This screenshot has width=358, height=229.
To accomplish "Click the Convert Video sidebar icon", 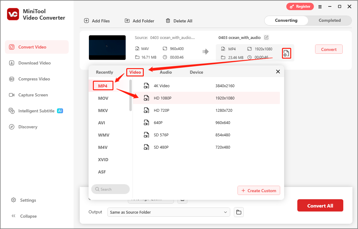I will pyautogui.click(x=12, y=47).
